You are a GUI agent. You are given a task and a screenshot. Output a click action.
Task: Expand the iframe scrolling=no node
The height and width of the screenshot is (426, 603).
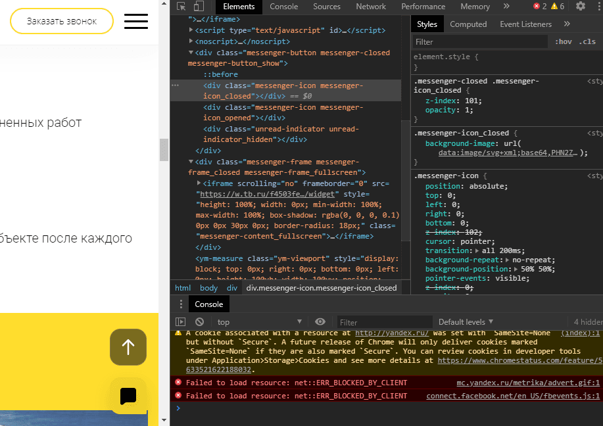(199, 183)
